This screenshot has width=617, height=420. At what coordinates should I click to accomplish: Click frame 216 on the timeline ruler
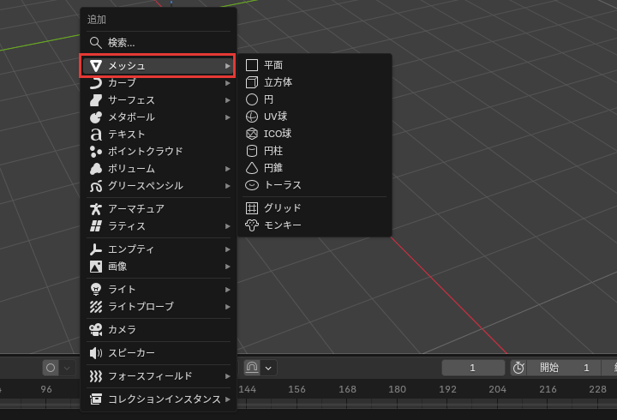tap(548, 389)
